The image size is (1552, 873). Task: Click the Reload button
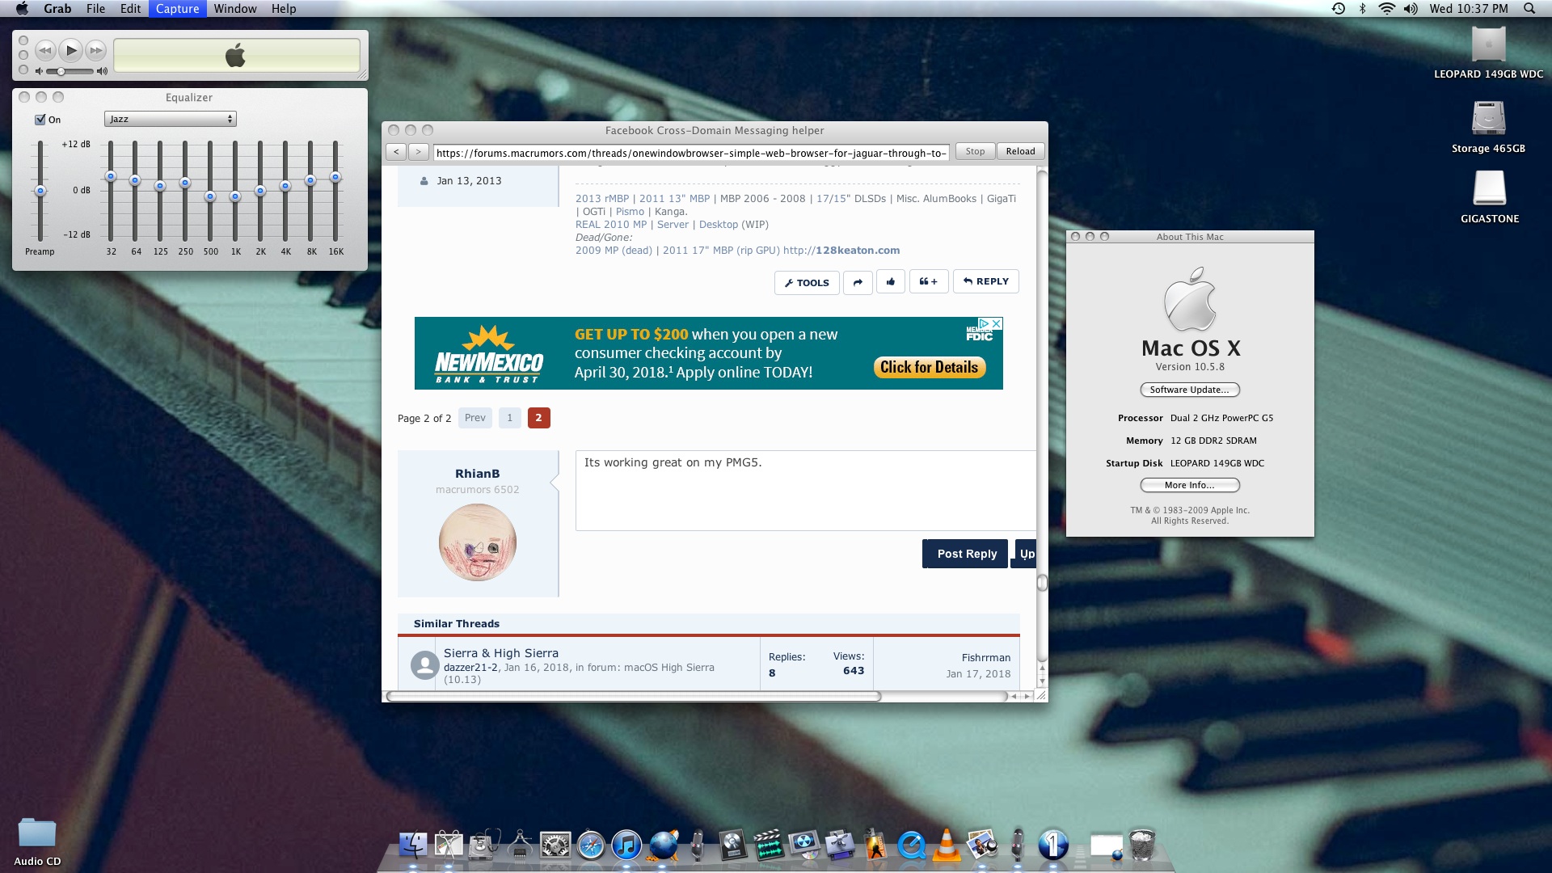(x=1020, y=151)
